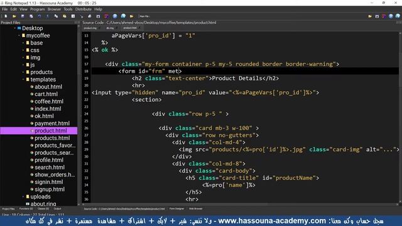Select coffee.html in the project tree
Screen dimensions: 402x226
tap(49, 102)
